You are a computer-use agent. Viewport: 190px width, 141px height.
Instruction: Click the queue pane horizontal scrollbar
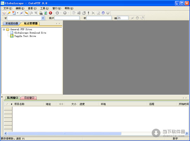(x=63, y=133)
